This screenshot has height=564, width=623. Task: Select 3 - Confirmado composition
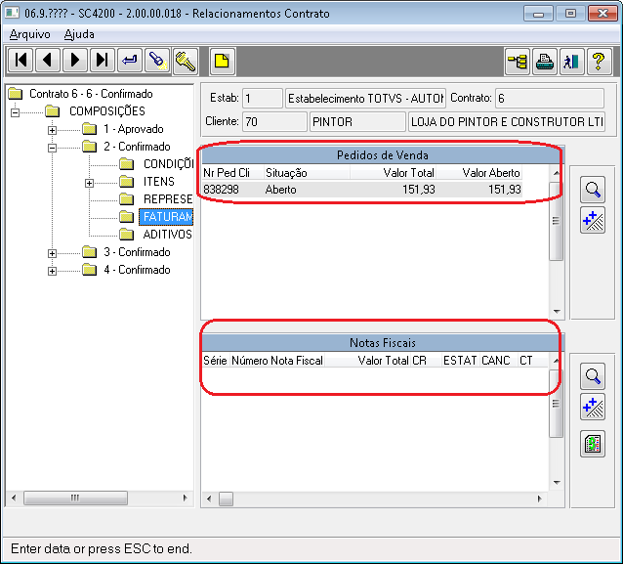[x=137, y=252]
